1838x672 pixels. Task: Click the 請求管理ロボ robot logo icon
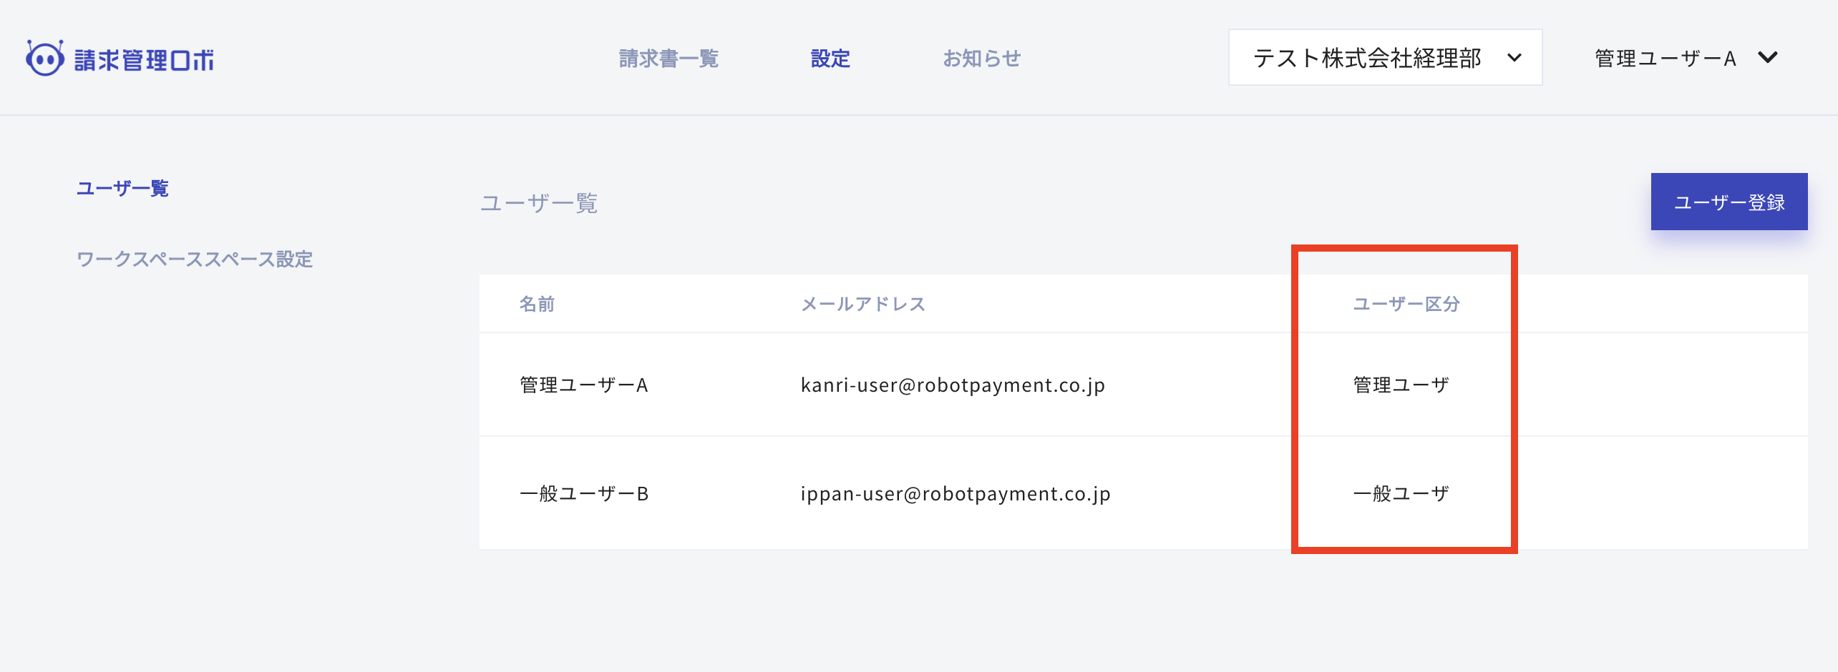[x=44, y=59]
